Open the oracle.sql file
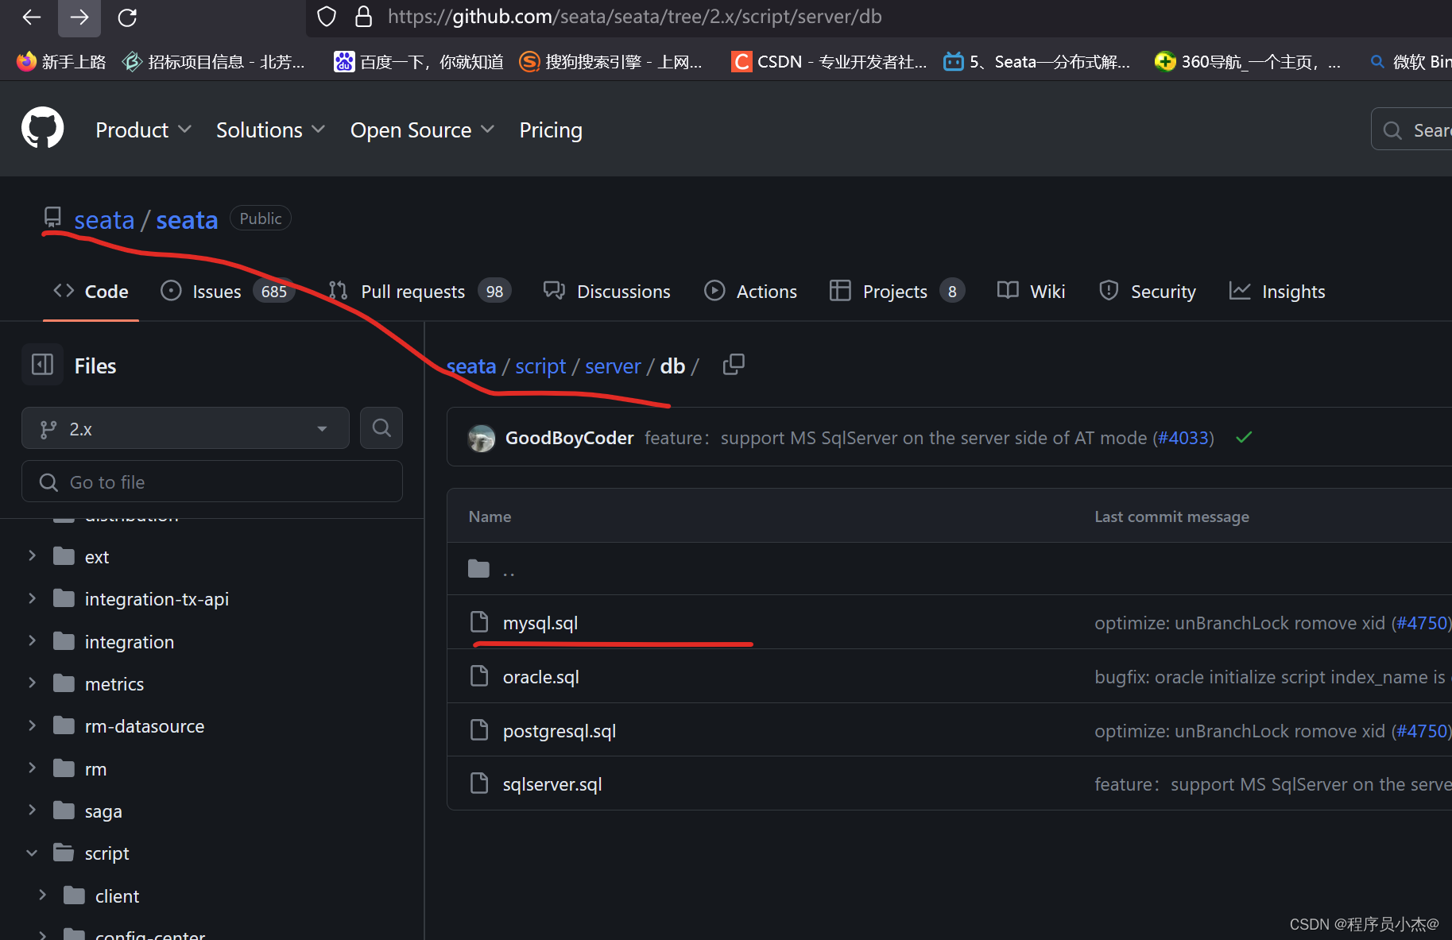Image resolution: width=1452 pixels, height=940 pixels. pos(540,677)
